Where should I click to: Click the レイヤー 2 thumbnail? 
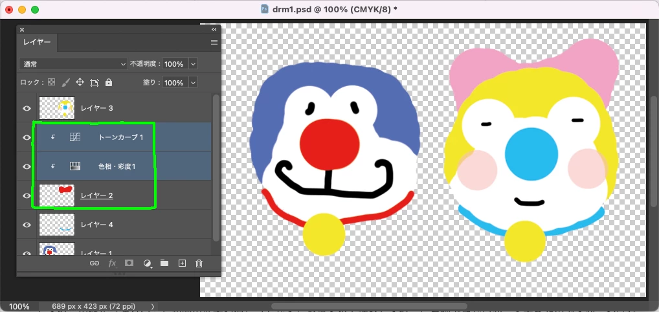coord(57,195)
